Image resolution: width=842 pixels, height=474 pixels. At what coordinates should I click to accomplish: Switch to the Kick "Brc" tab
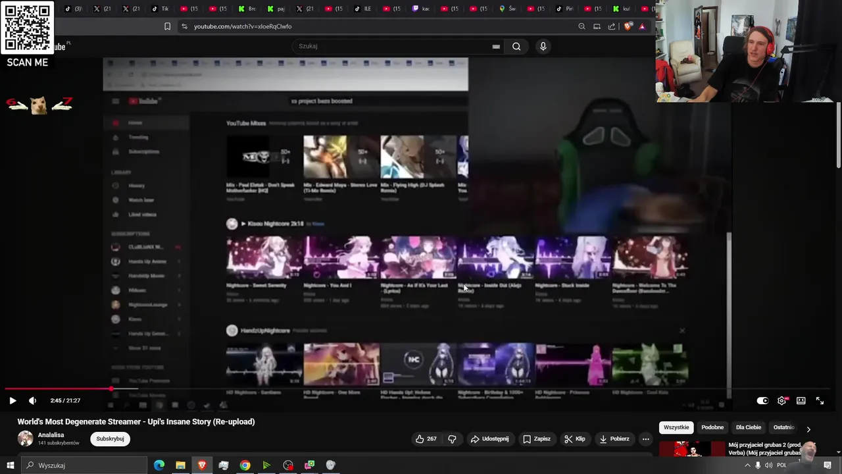(247, 9)
